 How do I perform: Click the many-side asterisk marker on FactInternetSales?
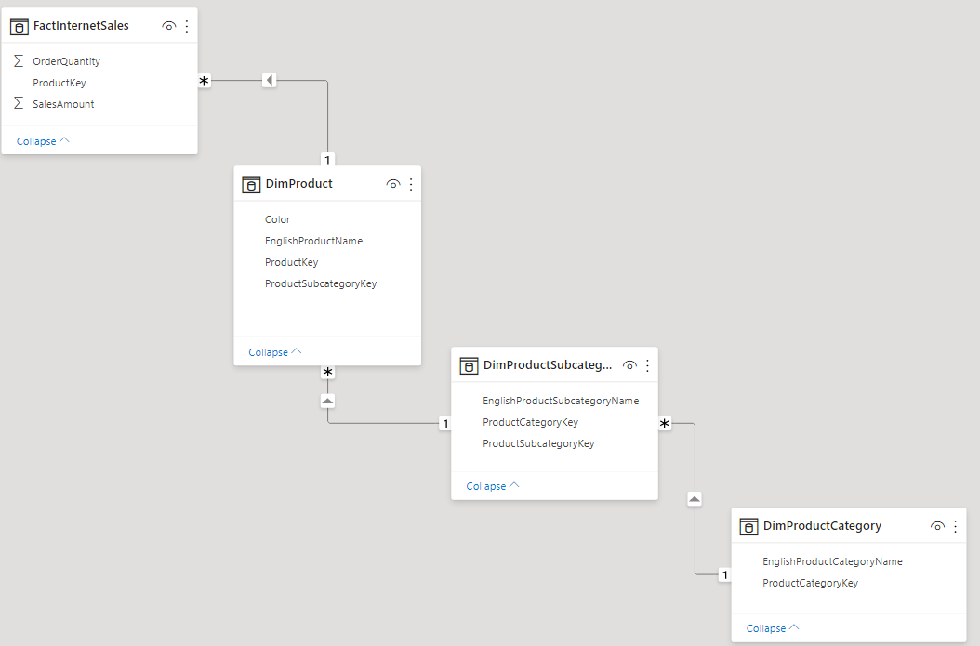coord(204,81)
